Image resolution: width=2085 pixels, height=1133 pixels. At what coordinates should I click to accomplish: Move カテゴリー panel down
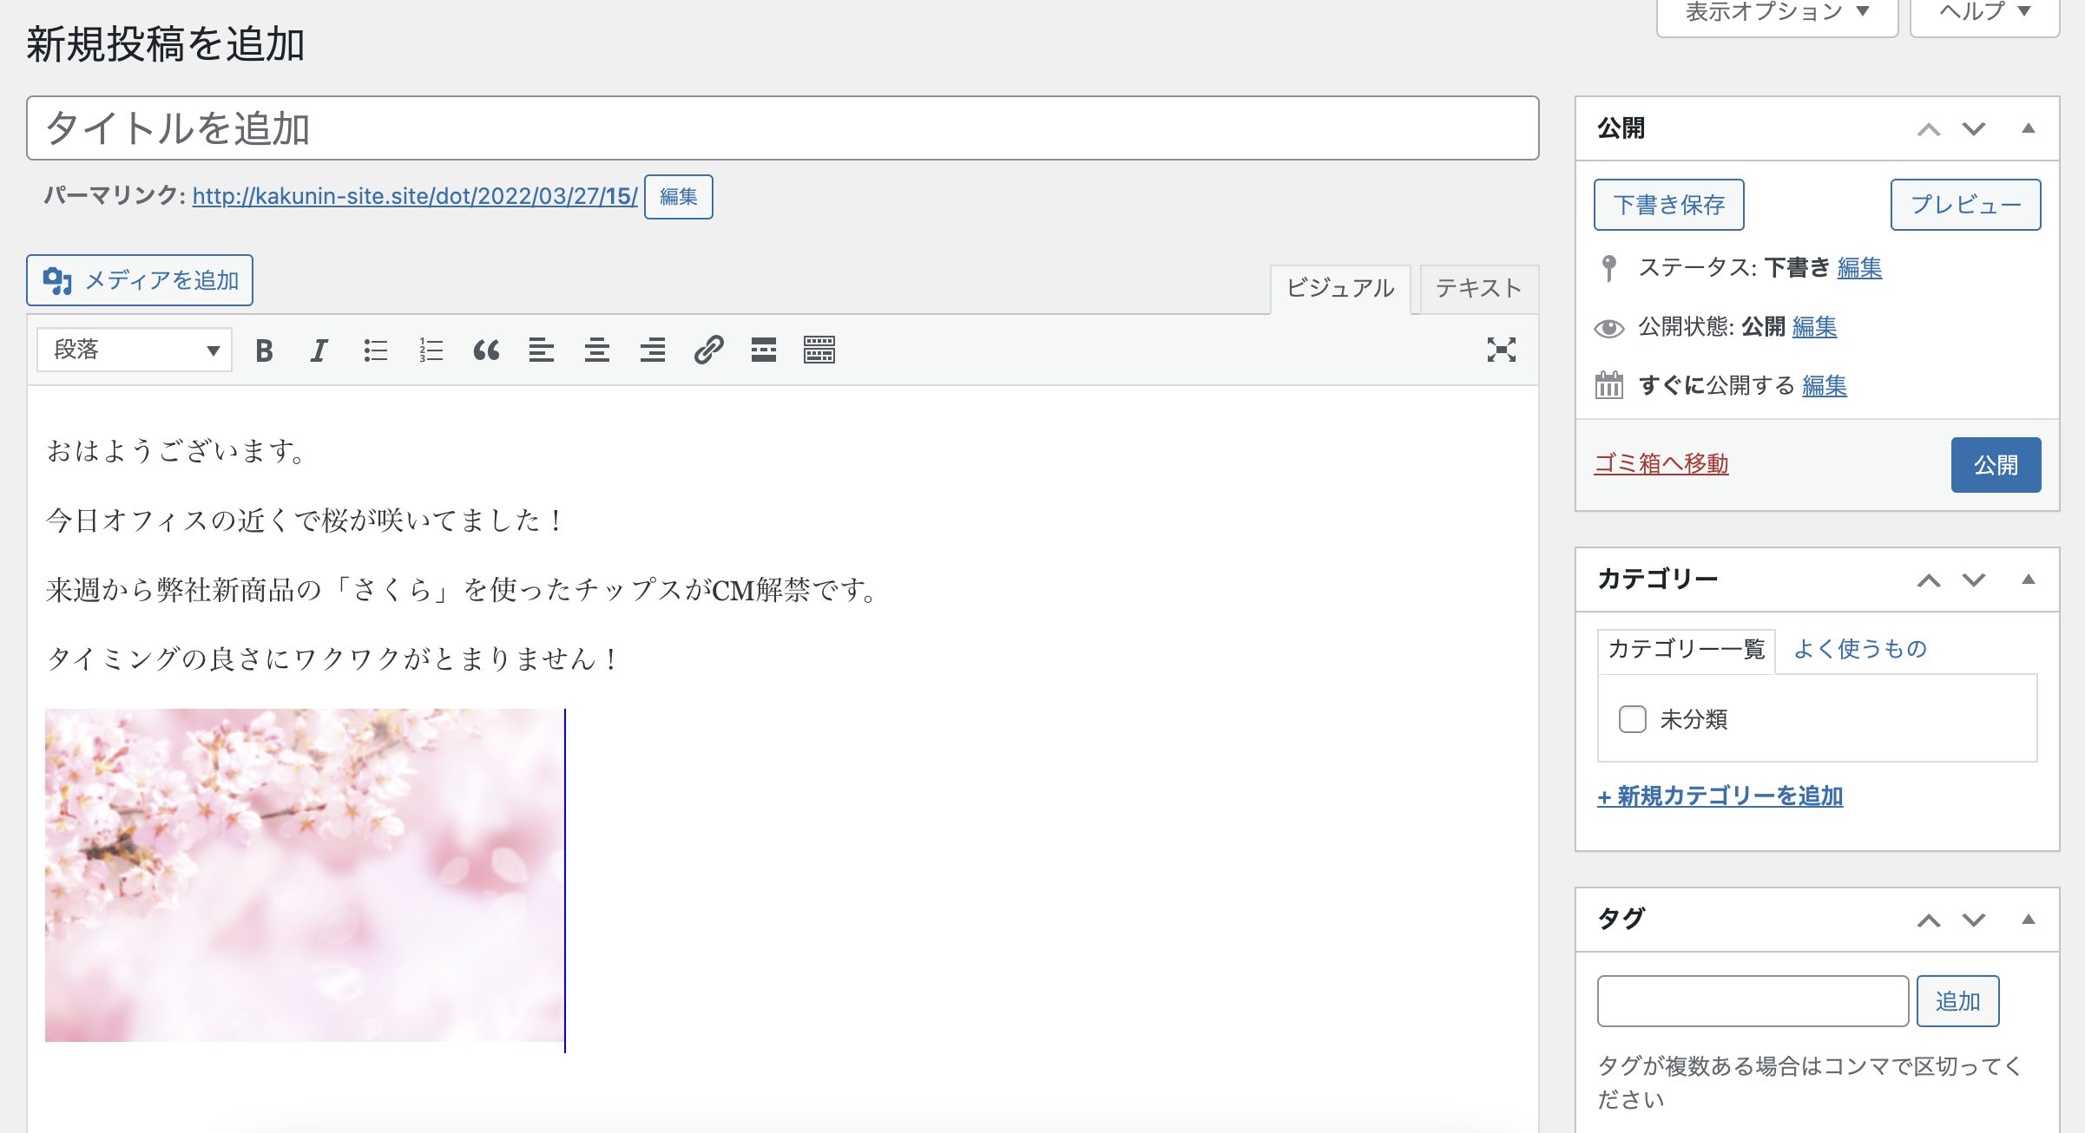click(x=1974, y=580)
